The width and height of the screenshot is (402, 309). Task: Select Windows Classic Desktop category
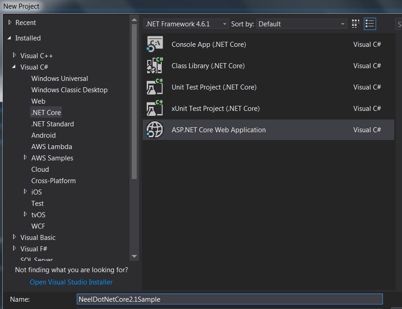[69, 90]
